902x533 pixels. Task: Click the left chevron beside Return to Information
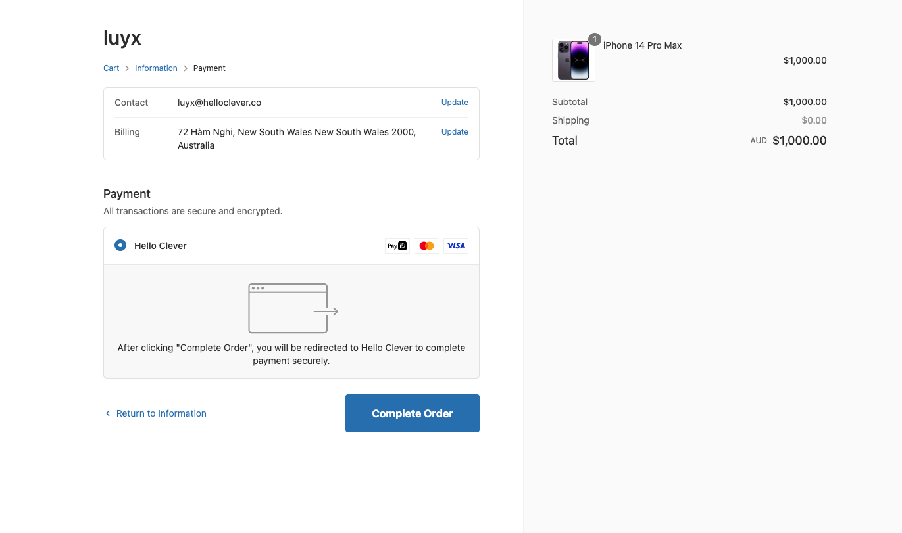click(x=108, y=413)
